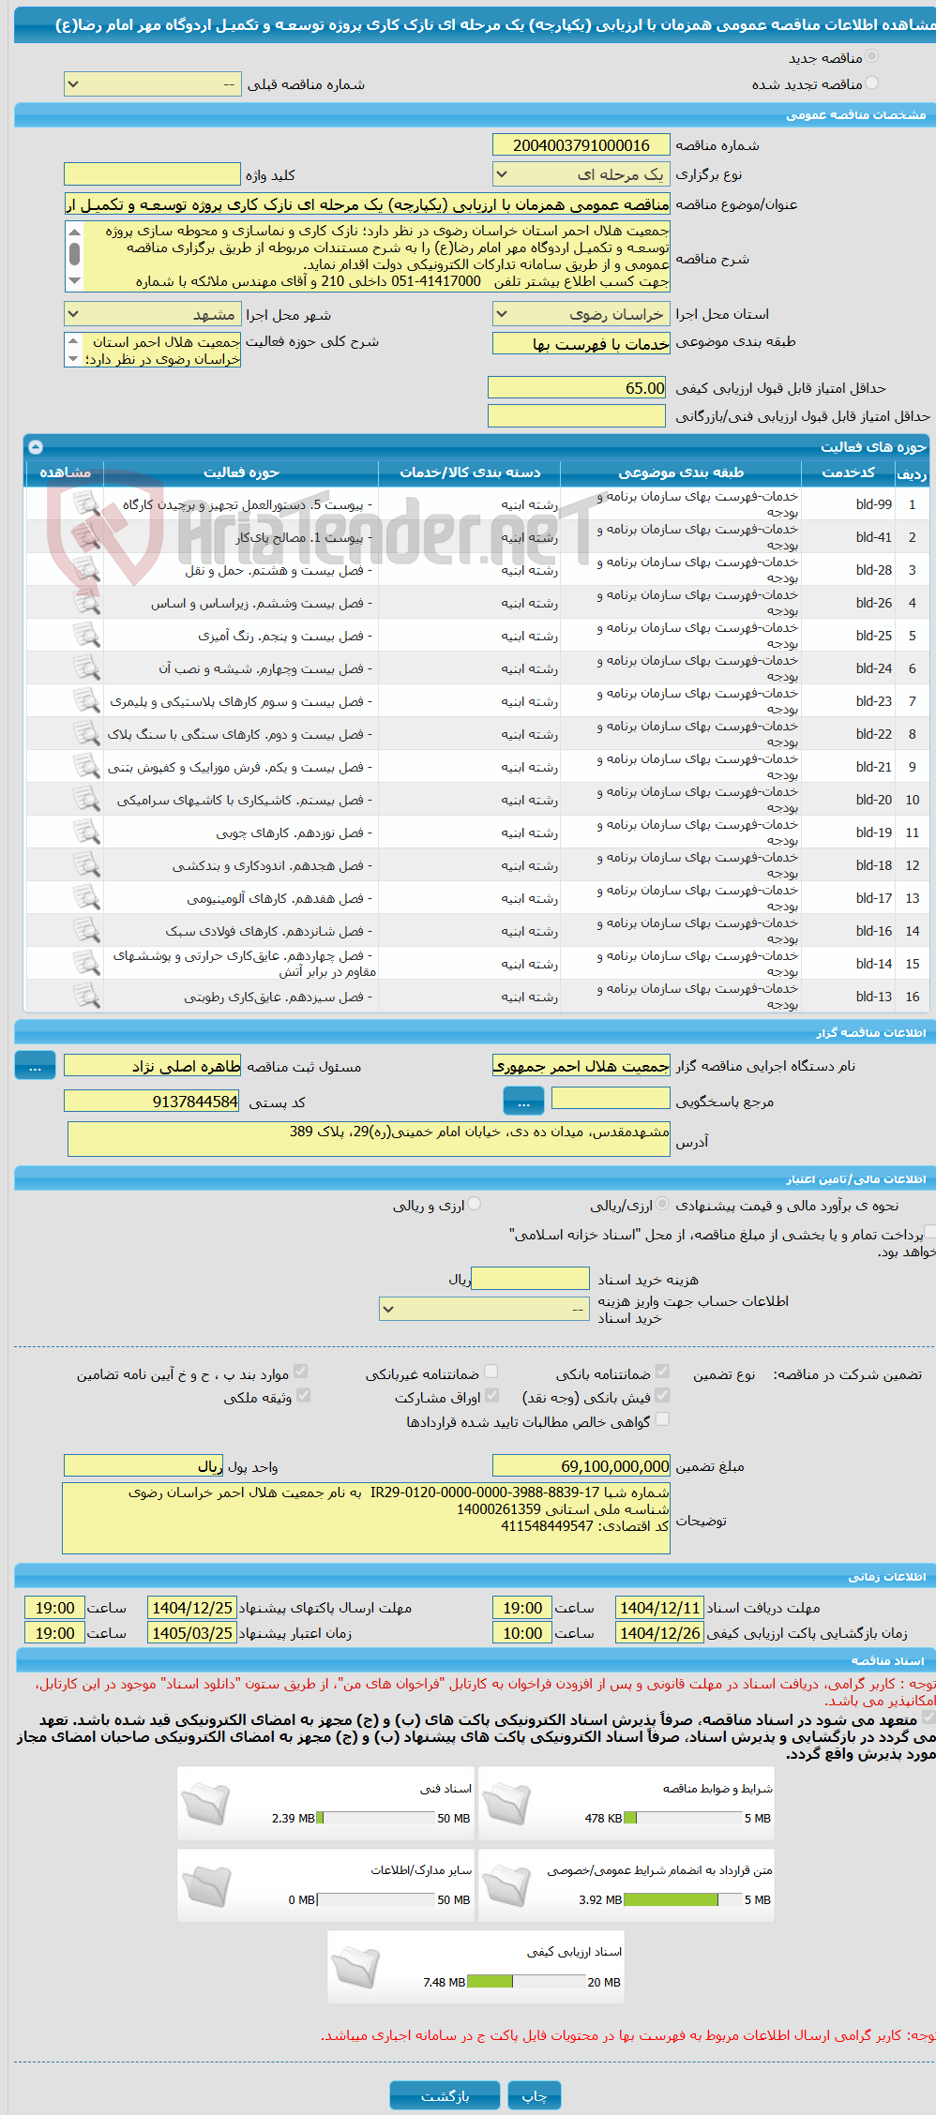Image resolution: width=936 pixels, height=2115 pixels.
Task: Open view icon for row bld-17
Action: click(86, 898)
